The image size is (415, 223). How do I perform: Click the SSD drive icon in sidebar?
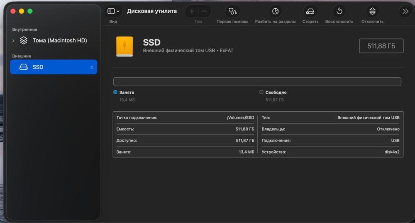(x=24, y=67)
